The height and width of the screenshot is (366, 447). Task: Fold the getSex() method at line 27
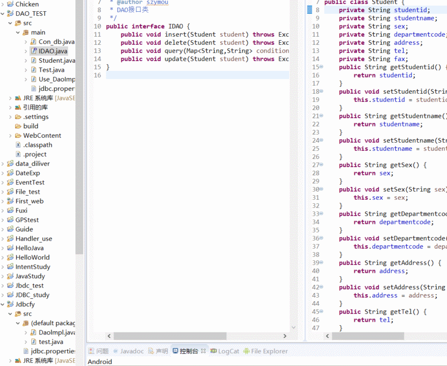[x=322, y=165]
